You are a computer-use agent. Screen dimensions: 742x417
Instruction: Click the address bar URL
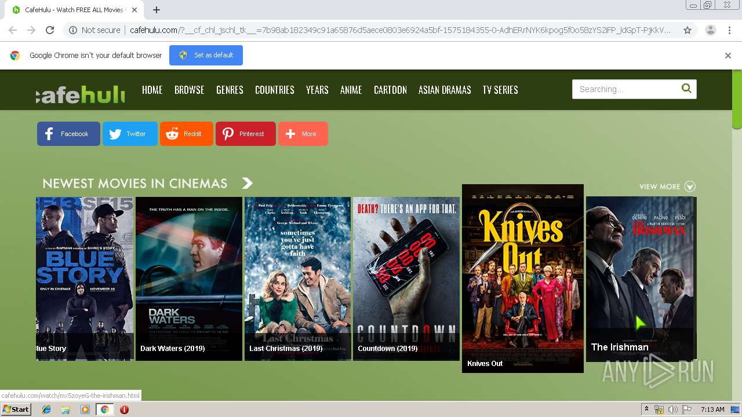(x=400, y=30)
